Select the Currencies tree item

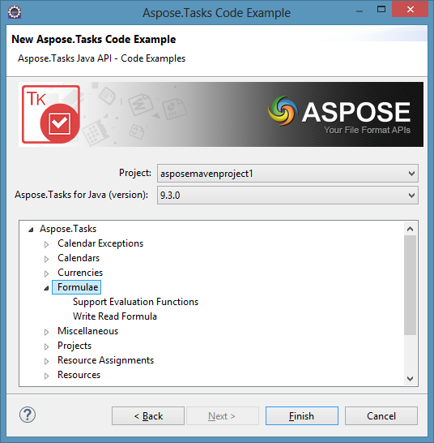pyautogui.click(x=80, y=273)
